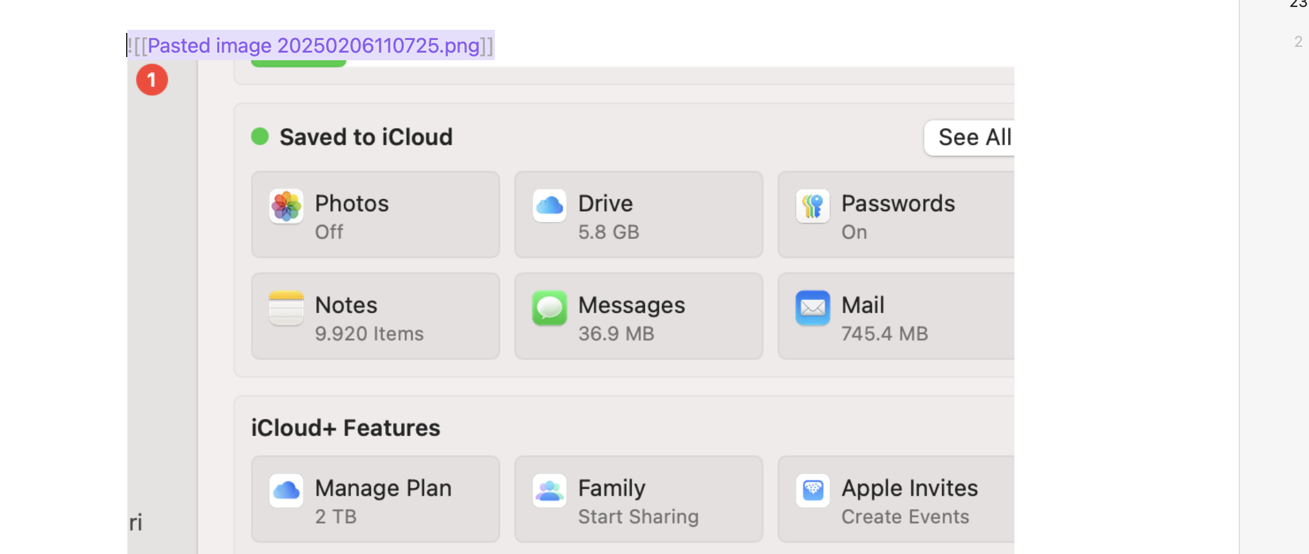The width and height of the screenshot is (1309, 554).
Task: Click the 36.9 MB messages size text
Action: click(616, 333)
